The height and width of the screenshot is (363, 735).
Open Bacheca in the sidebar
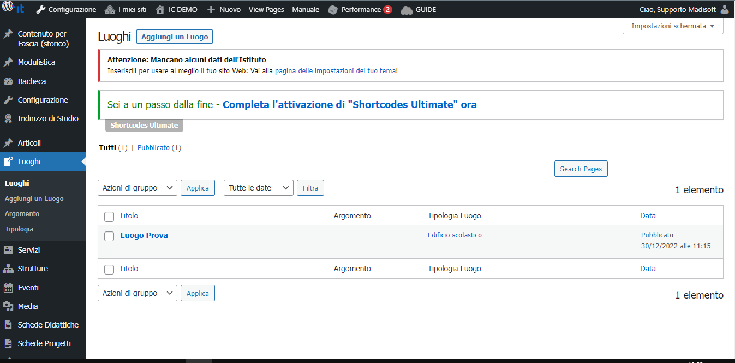[32, 81]
